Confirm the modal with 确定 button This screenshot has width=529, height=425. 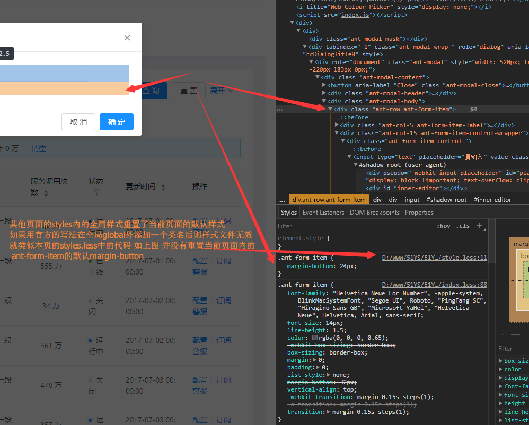click(117, 122)
